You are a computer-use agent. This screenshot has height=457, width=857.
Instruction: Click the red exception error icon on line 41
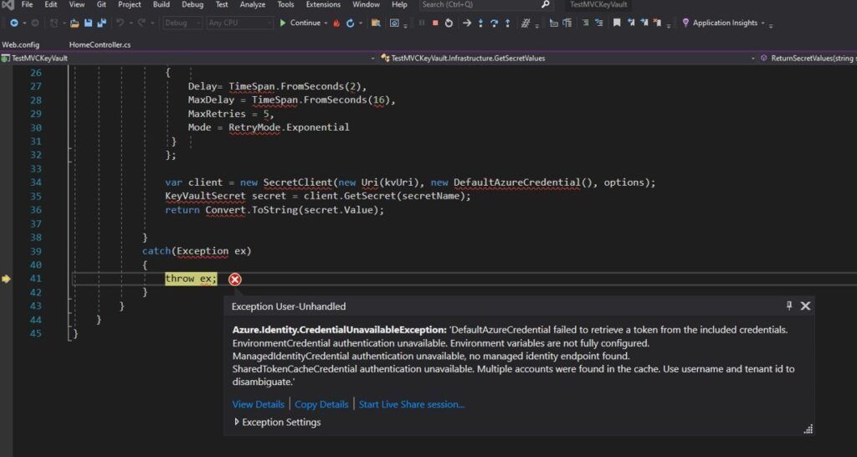235,279
